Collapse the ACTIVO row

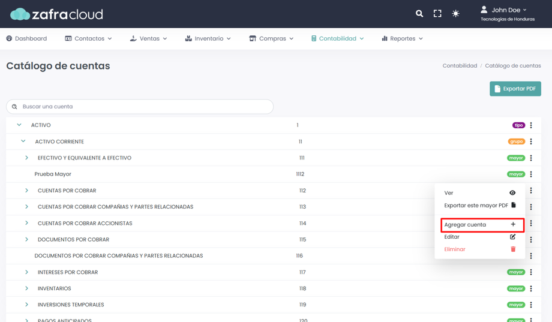(x=19, y=125)
